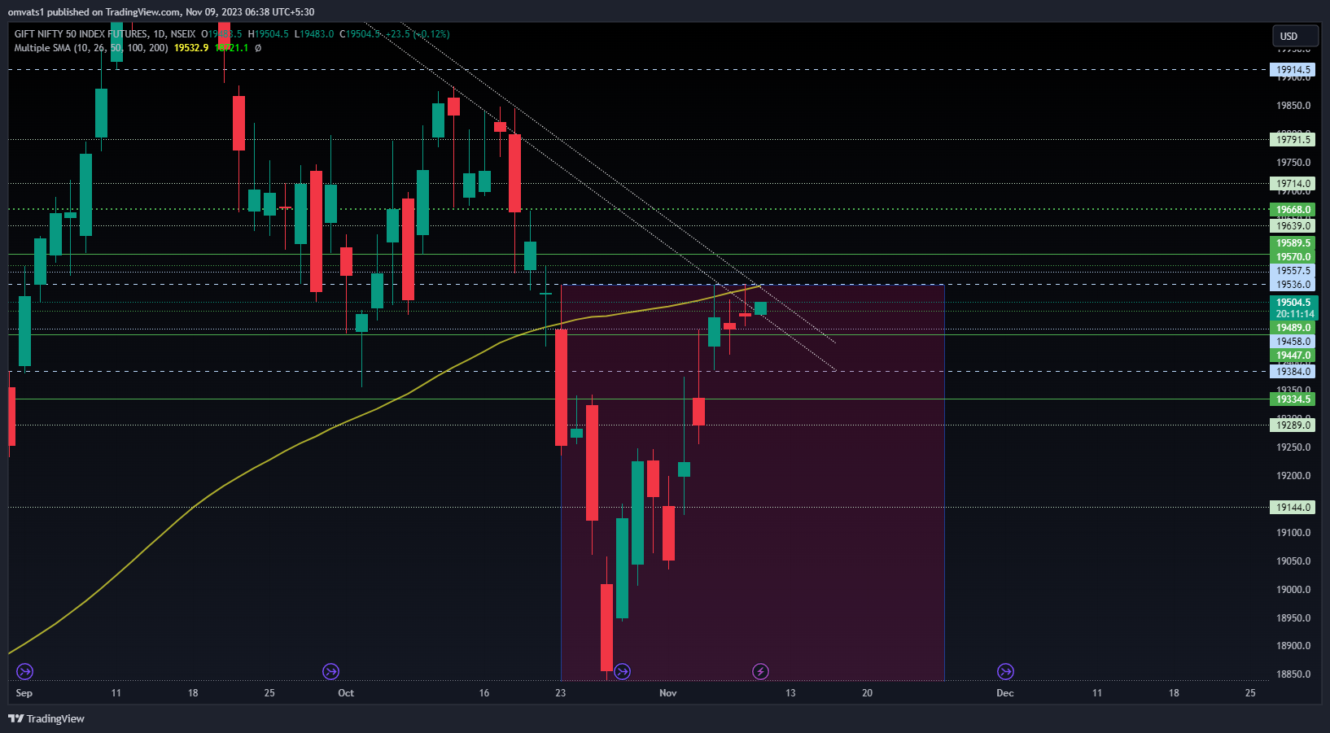
Task: Click the 19914.5 price level label
Action: point(1293,70)
